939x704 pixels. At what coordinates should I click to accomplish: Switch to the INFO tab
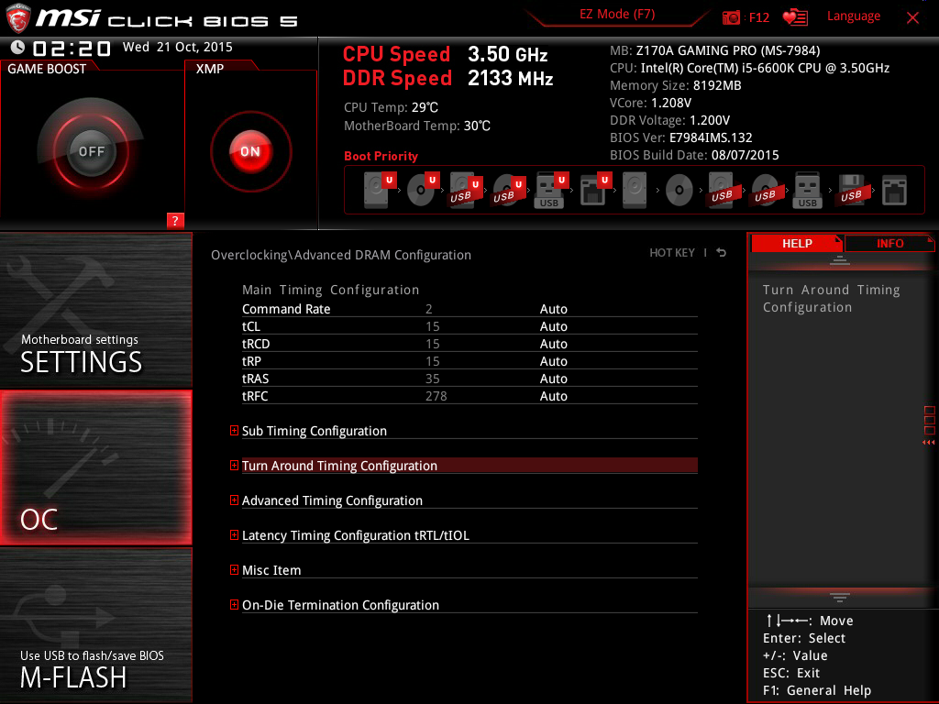pos(889,244)
